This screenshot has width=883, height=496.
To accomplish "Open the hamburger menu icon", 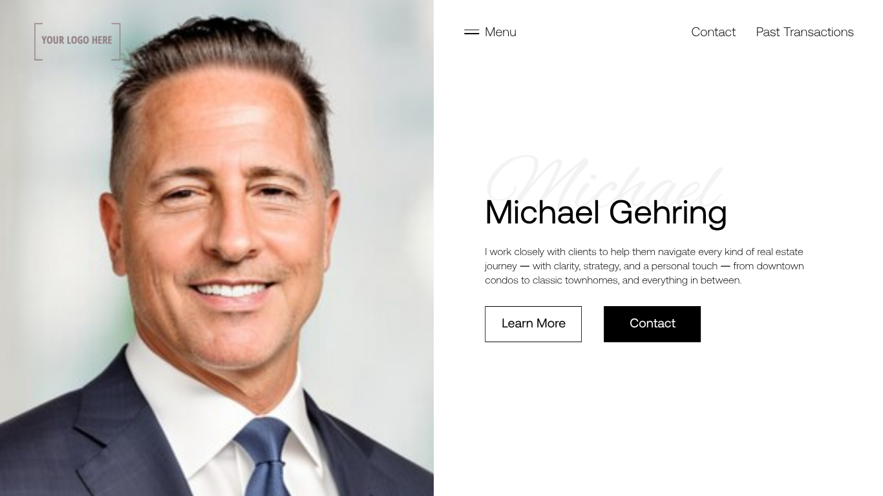I will coord(471,32).
